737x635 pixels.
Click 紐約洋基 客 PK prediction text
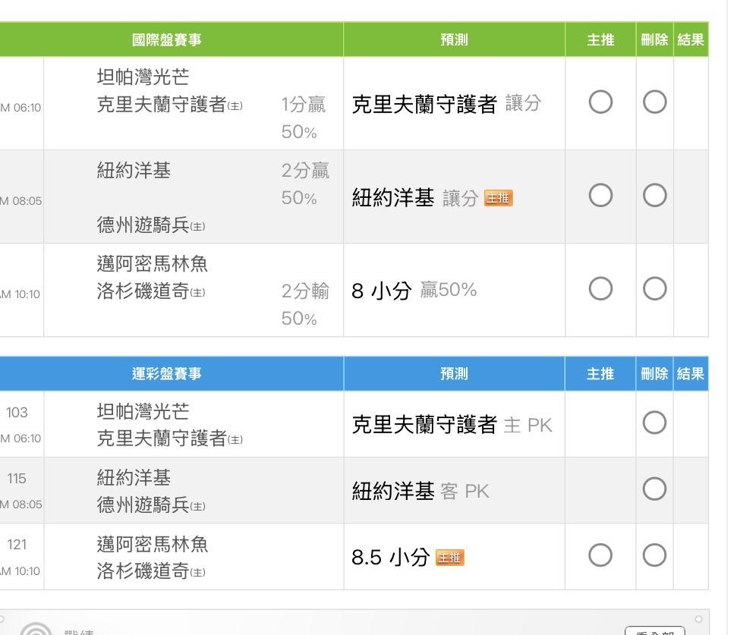(420, 492)
